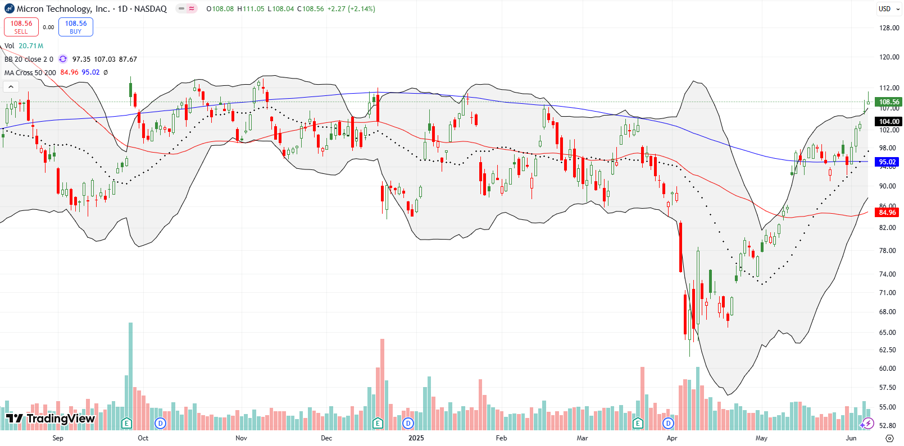Click the green 108.56 last-price axis label
The image size is (904, 446).
(889, 102)
